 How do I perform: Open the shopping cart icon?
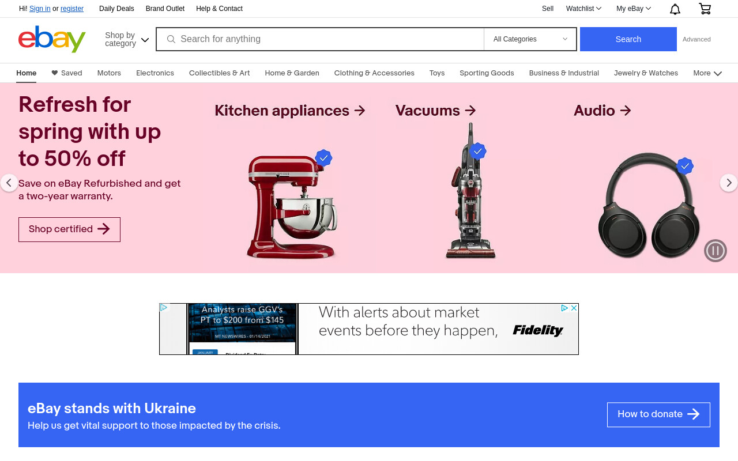pos(705,9)
